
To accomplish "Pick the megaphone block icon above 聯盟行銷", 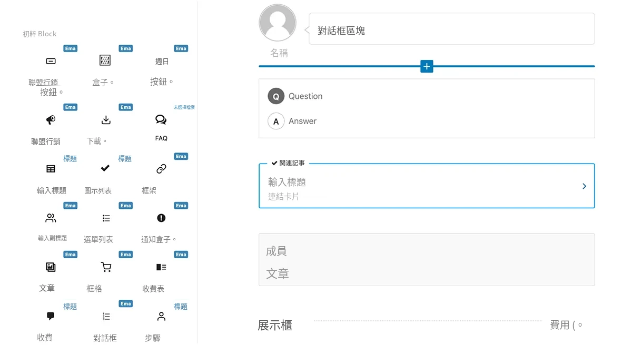I will 51,120.
